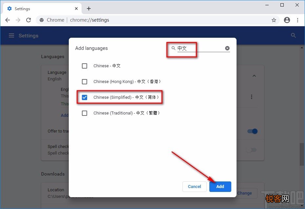Image resolution: width=305 pixels, height=209 pixels.
Task: Maximize the Chrome window
Action: [282, 5]
